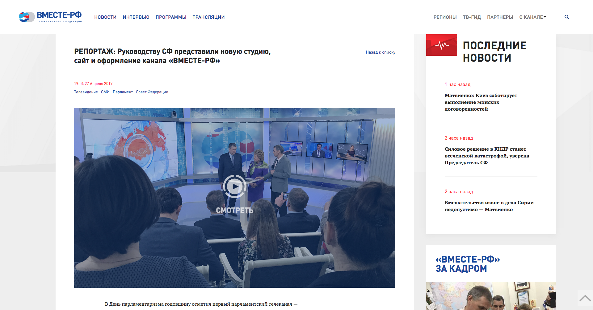The height and width of the screenshot is (310, 593).
Task: Open the ИНТЕРВЬЮ menu item
Action: (x=136, y=17)
